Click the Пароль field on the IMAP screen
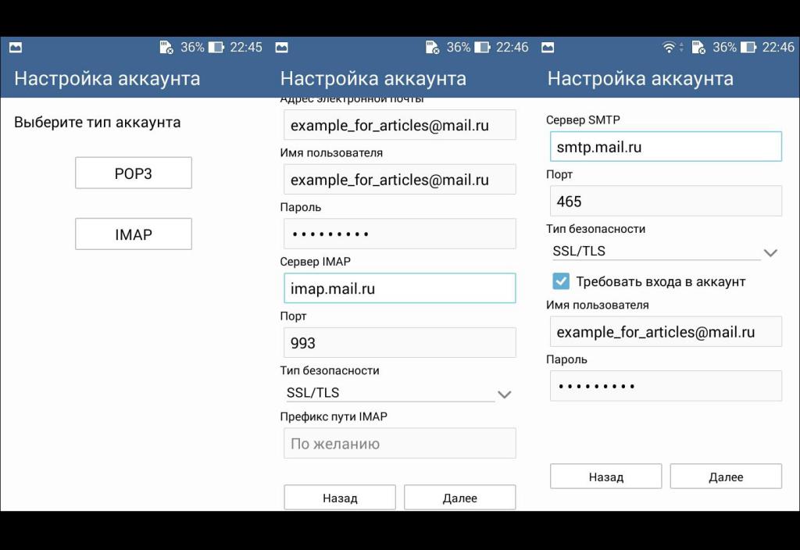 pos(399,233)
